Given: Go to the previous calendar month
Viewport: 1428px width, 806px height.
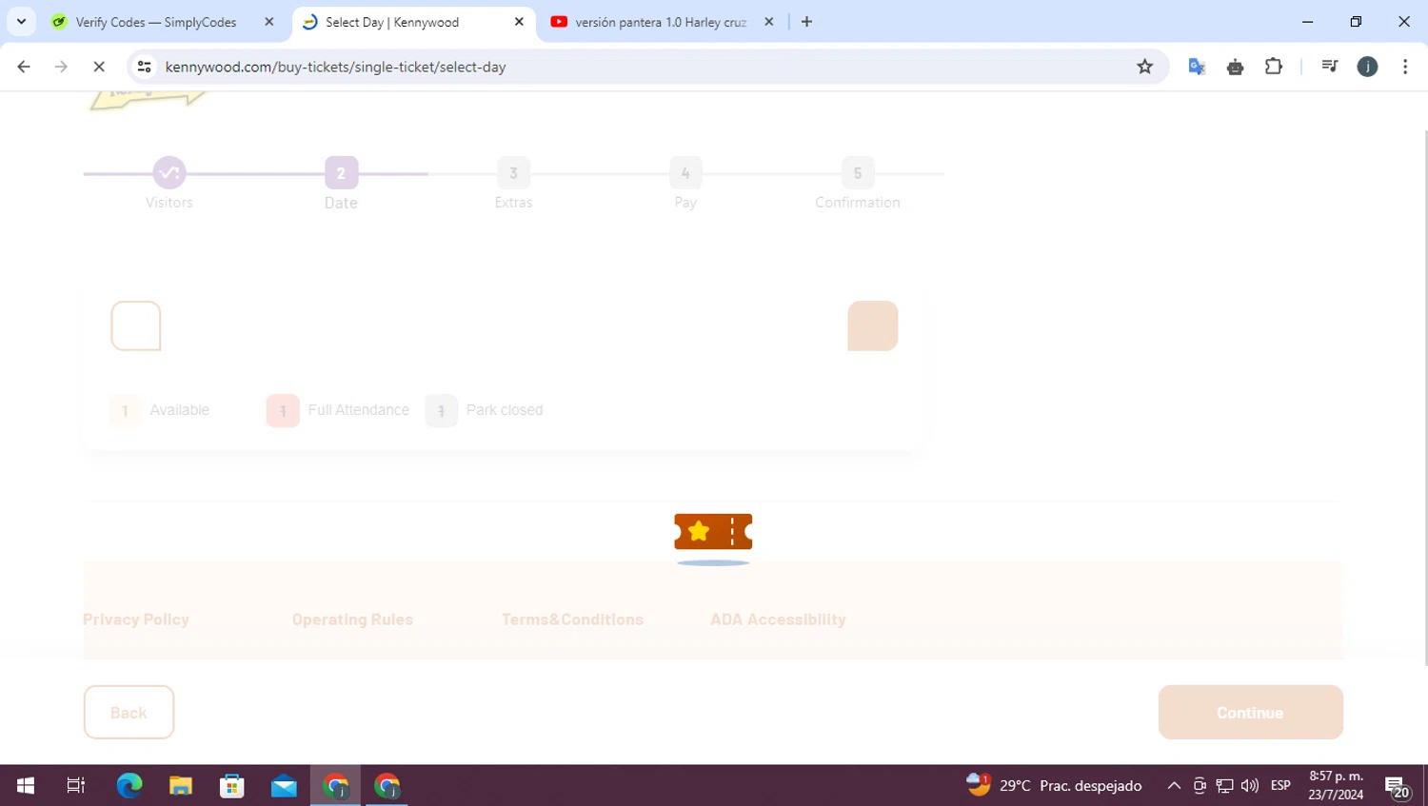Looking at the screenshot, I should tap(136, 326).
